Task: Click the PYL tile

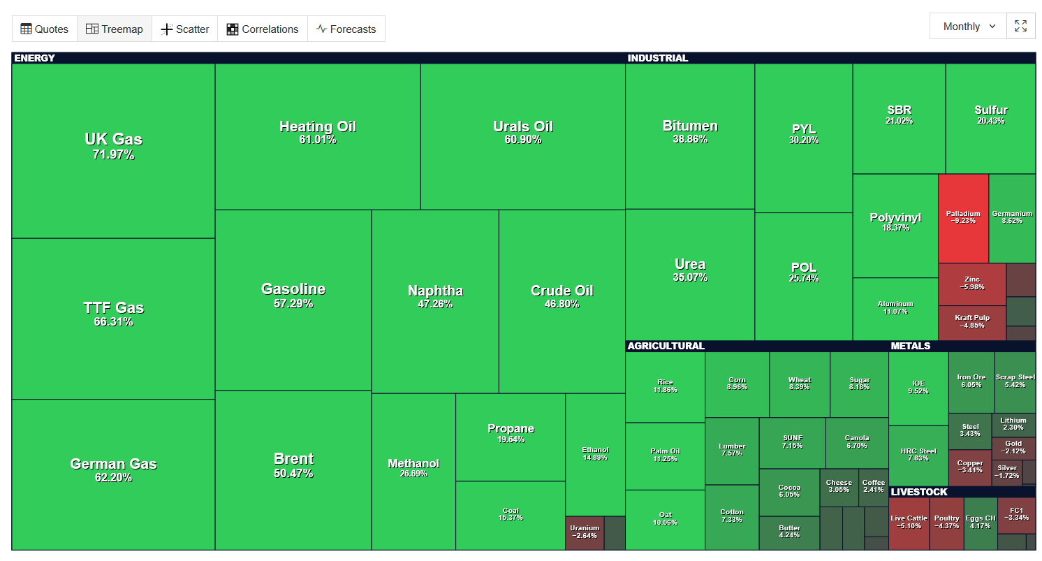Action: point(804,138)
